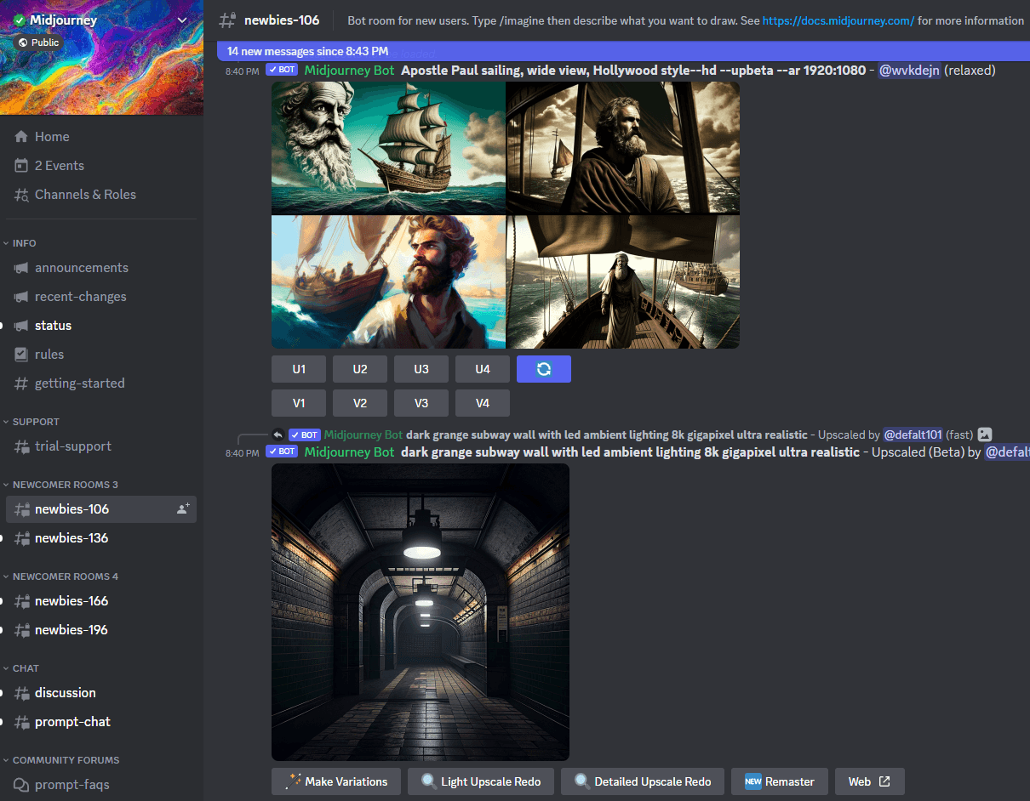
Task: Open 2 Events in sidebar
Action: click(101, 166)
